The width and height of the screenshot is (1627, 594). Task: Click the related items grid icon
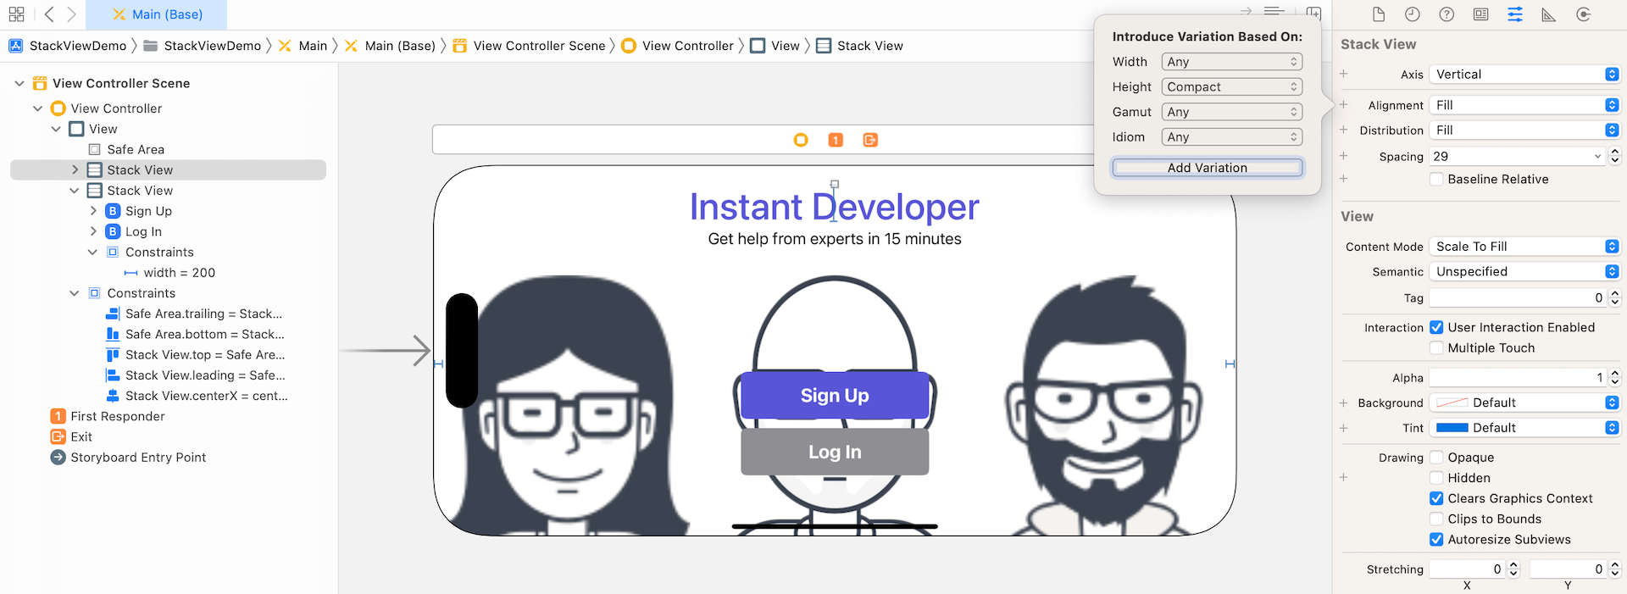(16, 14)
